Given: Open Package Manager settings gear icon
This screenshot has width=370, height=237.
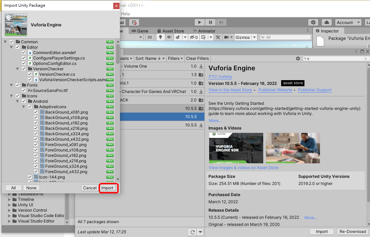Looking at the screenshot, I should 298,58.
